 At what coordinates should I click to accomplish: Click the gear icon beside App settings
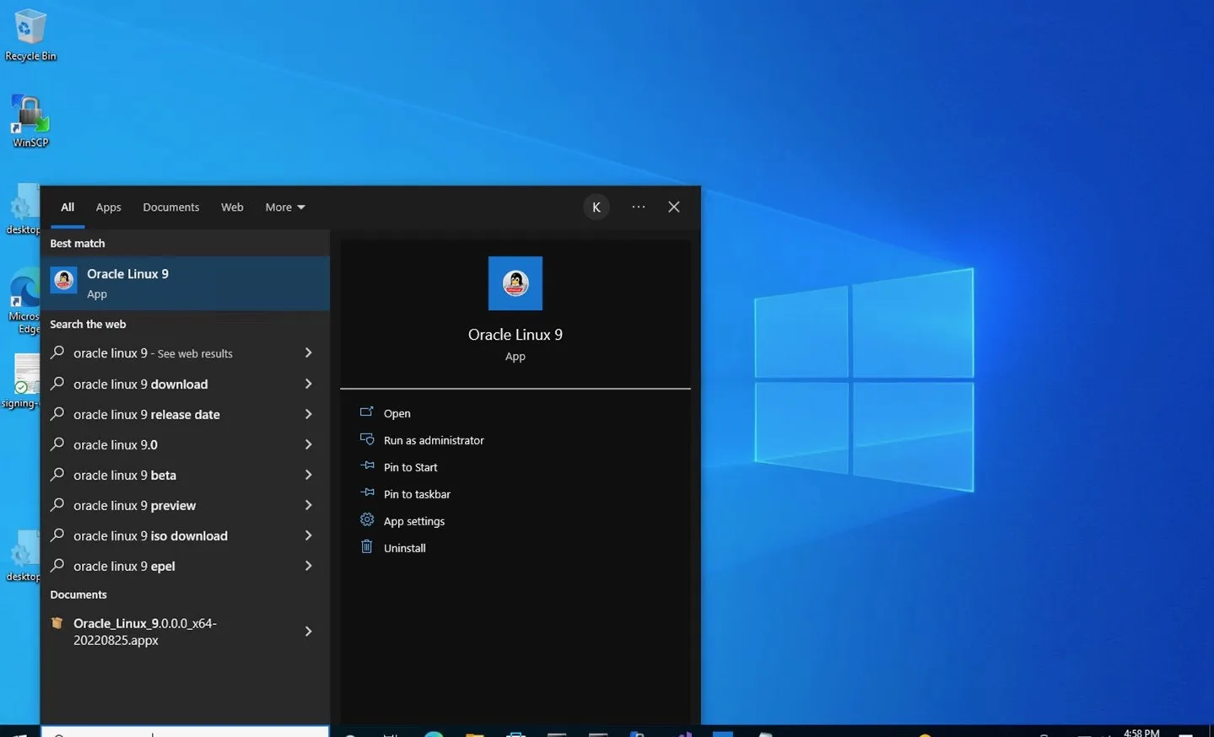[367, 519]
